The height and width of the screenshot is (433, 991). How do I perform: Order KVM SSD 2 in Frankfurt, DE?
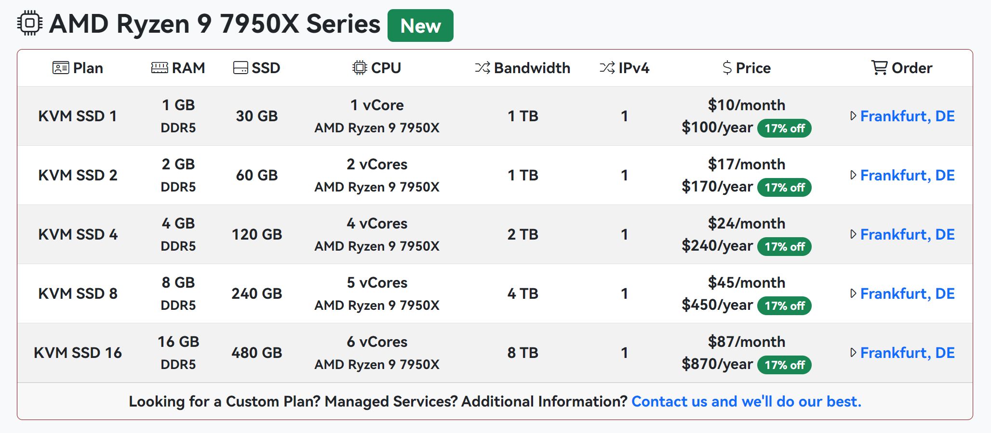click(908, 176)
